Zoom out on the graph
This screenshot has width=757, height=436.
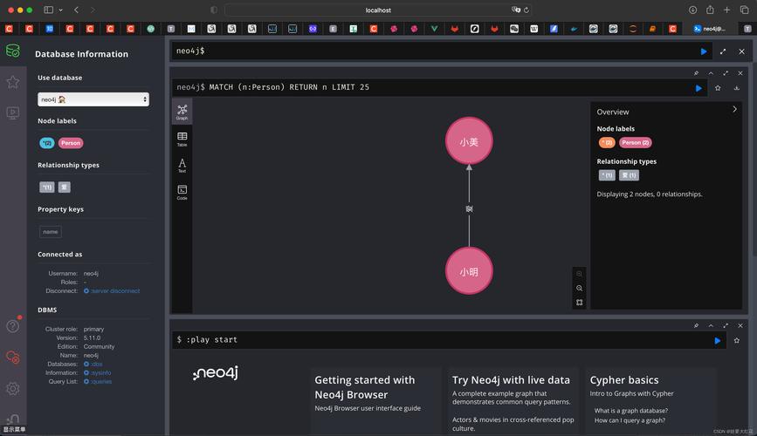579,288
